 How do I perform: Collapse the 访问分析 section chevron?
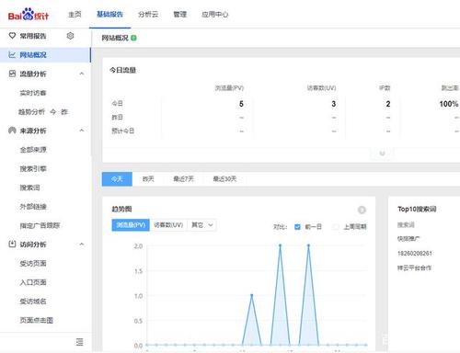pyautogui.click(x=82, y=245)
